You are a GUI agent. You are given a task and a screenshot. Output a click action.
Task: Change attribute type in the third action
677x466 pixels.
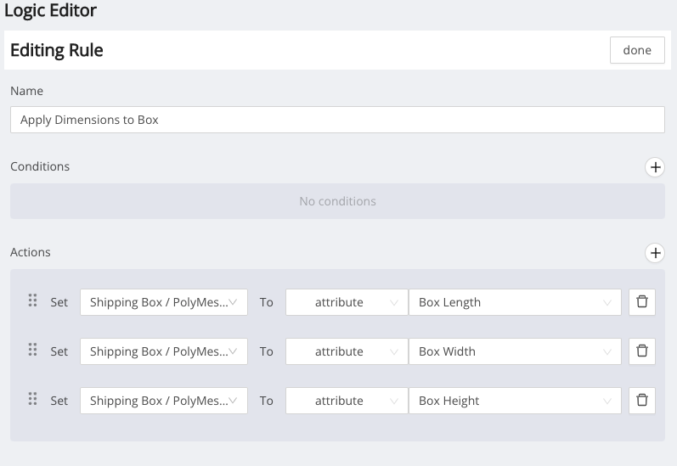pos(347,401)
